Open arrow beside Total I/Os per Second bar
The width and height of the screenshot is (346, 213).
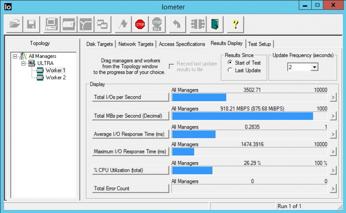pyautogui.click(x=333, y=97)
